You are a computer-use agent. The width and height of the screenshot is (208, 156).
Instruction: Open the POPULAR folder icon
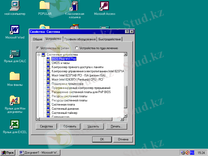[x=45, y=6]
